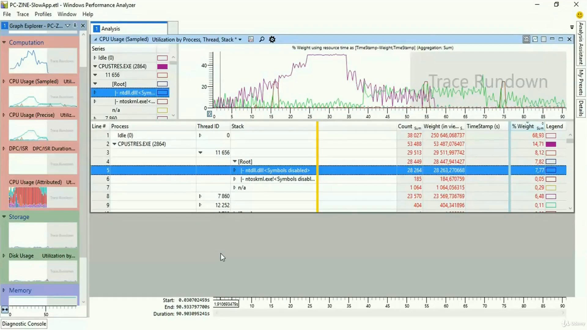
Task: Open the Help menu
Action: click(x=88, y=14)
